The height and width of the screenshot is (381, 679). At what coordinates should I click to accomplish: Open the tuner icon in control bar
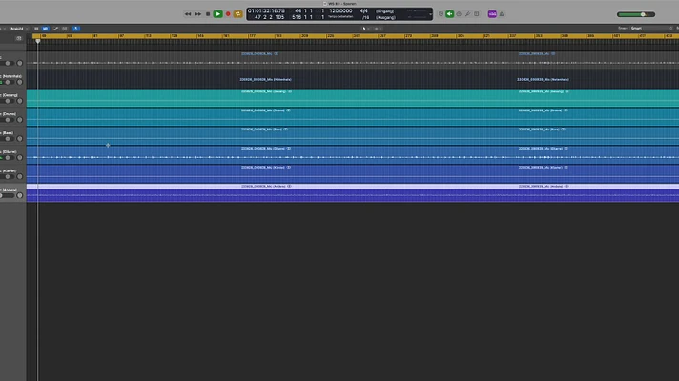coord(459,14)
